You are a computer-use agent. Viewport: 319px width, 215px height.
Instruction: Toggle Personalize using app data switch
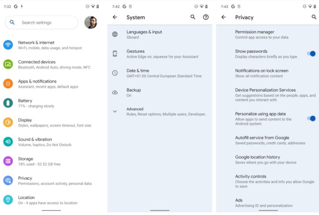click(x=311, y=118)
